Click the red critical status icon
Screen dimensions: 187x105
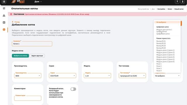click(x=11, y=14)
